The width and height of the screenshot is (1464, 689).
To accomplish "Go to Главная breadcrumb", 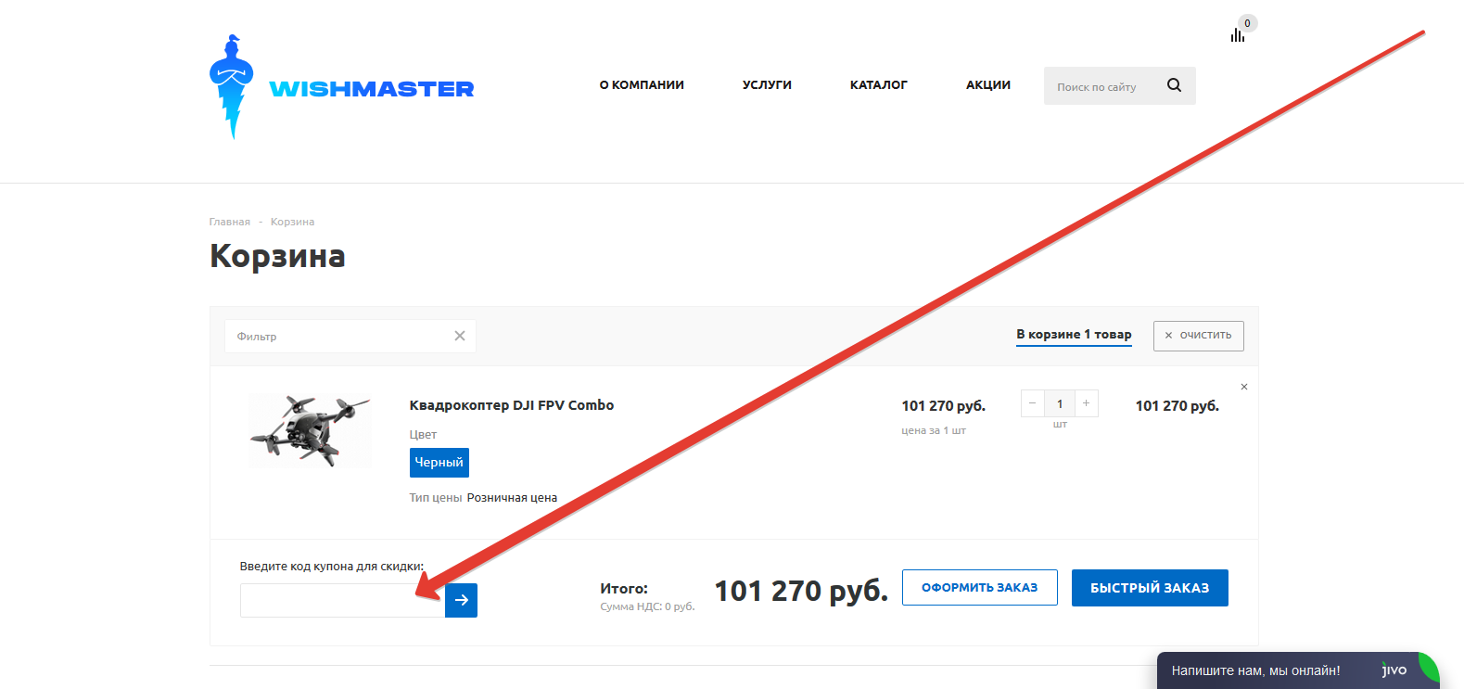I will pyautogui.click(x=230, y=222).
